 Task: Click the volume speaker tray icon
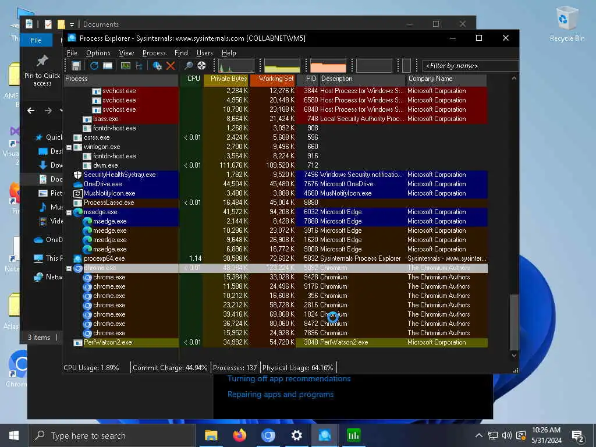coord(506,435)
